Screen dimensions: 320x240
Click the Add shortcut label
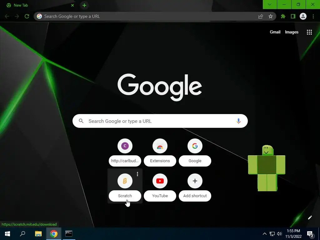click(195, 196)
